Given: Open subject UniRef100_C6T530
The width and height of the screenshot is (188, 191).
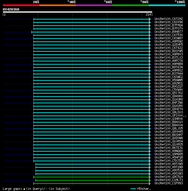Looking at the screenshot, I should pos(169,35).
